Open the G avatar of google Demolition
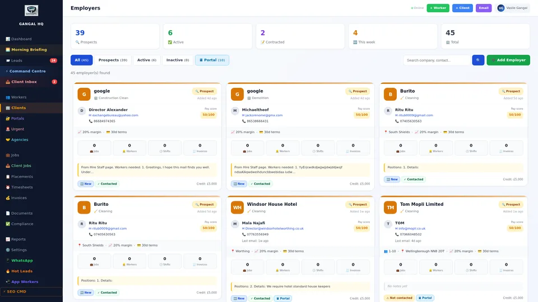The height and width of the screenshot is (302, 538). (237, 94)
